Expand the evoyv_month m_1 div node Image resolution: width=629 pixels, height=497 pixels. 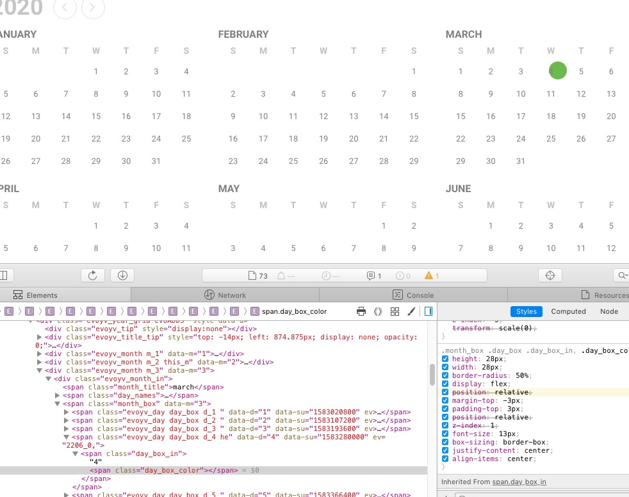[40, 354]
